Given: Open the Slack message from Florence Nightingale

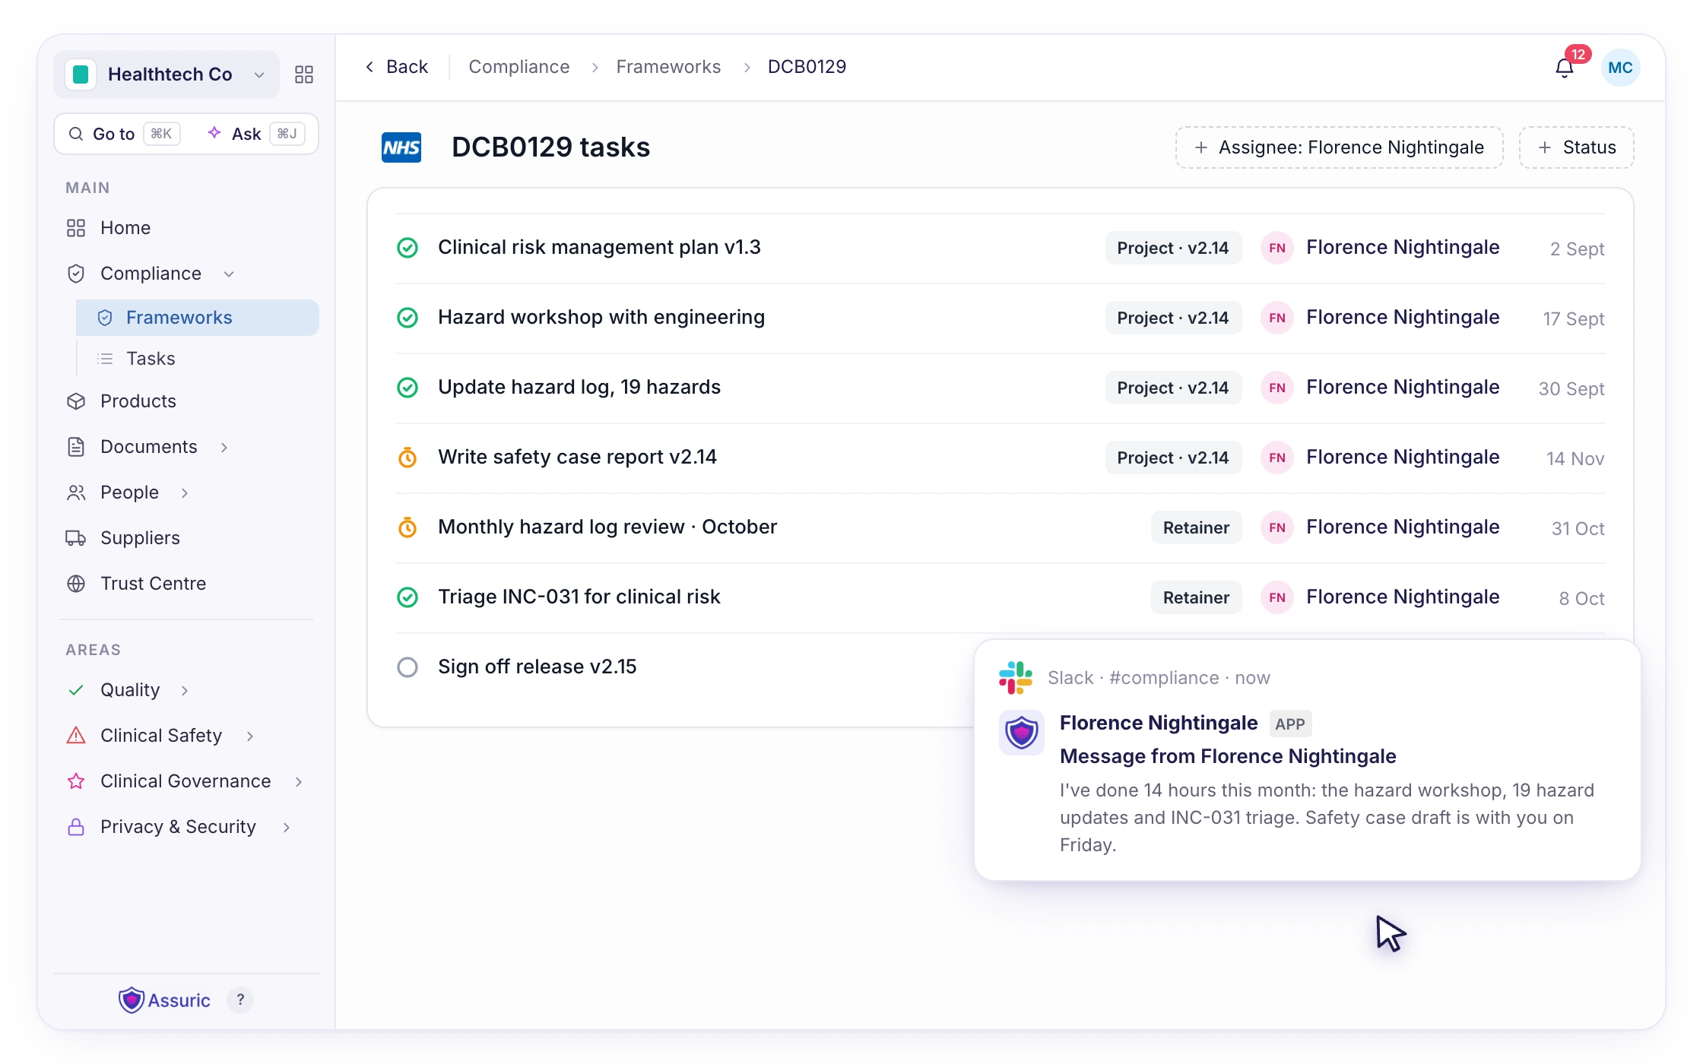Looking at the screenshot, I should pyautogui.click(x=1307, y=760).
